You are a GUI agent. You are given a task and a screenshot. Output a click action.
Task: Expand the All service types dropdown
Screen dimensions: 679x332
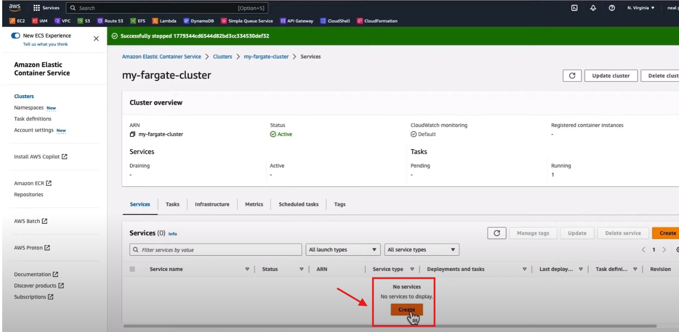pos(421,250)
